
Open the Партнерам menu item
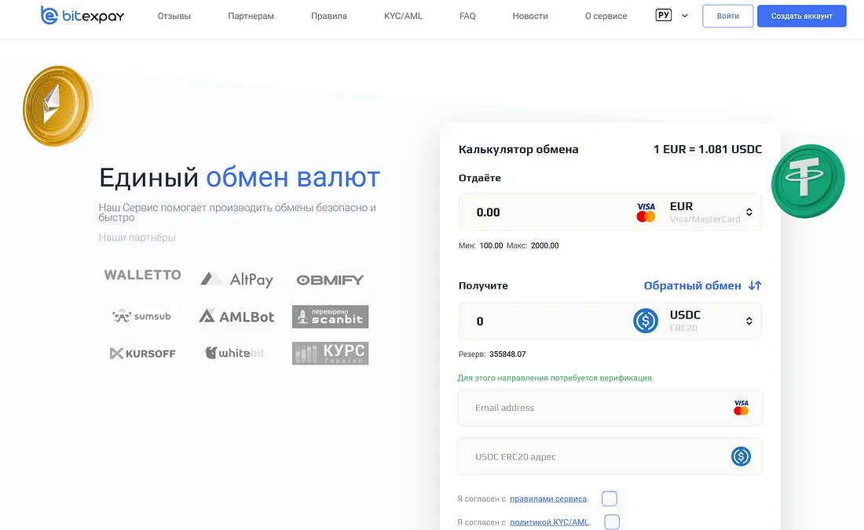pos(251,16)
